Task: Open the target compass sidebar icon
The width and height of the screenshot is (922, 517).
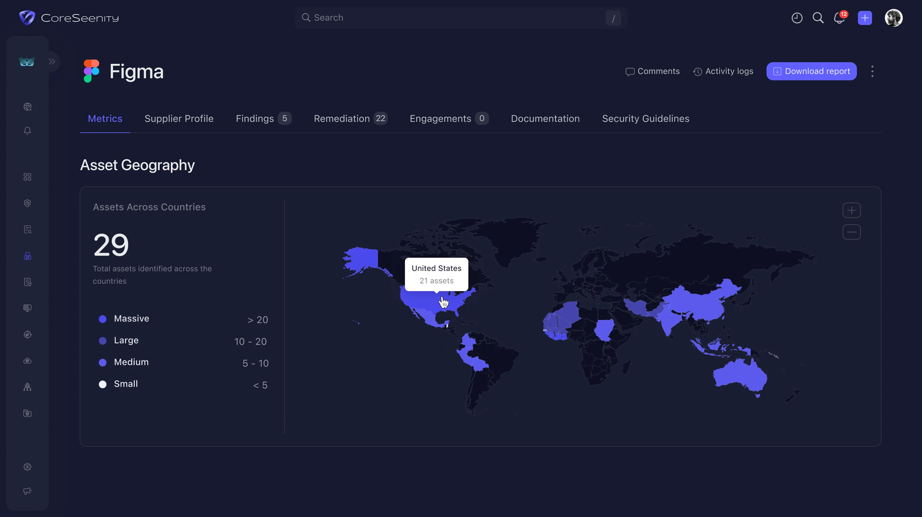Action: pos(28,335)
